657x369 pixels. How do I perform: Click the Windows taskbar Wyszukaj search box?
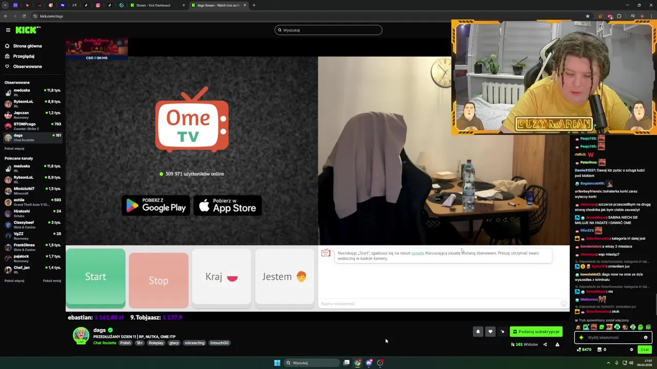click(x=312, y=363)
